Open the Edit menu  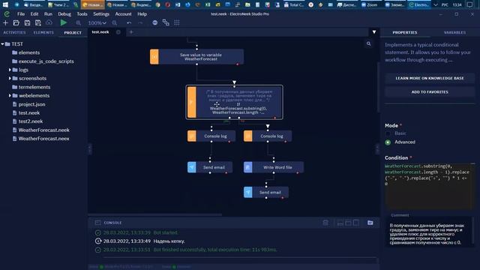34,14
